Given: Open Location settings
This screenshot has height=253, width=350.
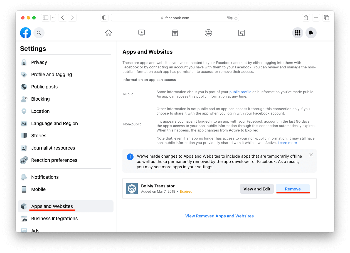Looking at the screenshot, I should [66, 111].
